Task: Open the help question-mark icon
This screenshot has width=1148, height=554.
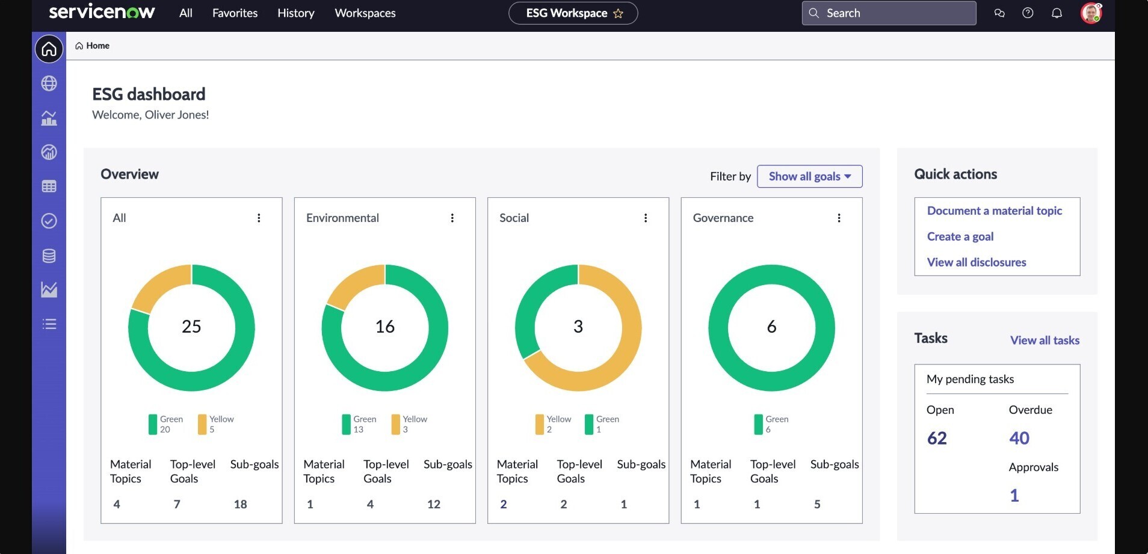Action: click(1028, 13)
